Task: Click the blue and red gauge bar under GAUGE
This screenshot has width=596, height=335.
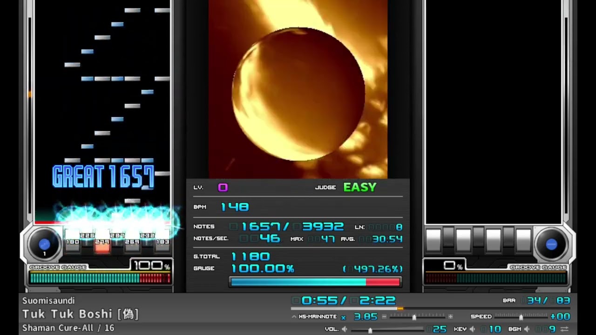Action: 315,281
